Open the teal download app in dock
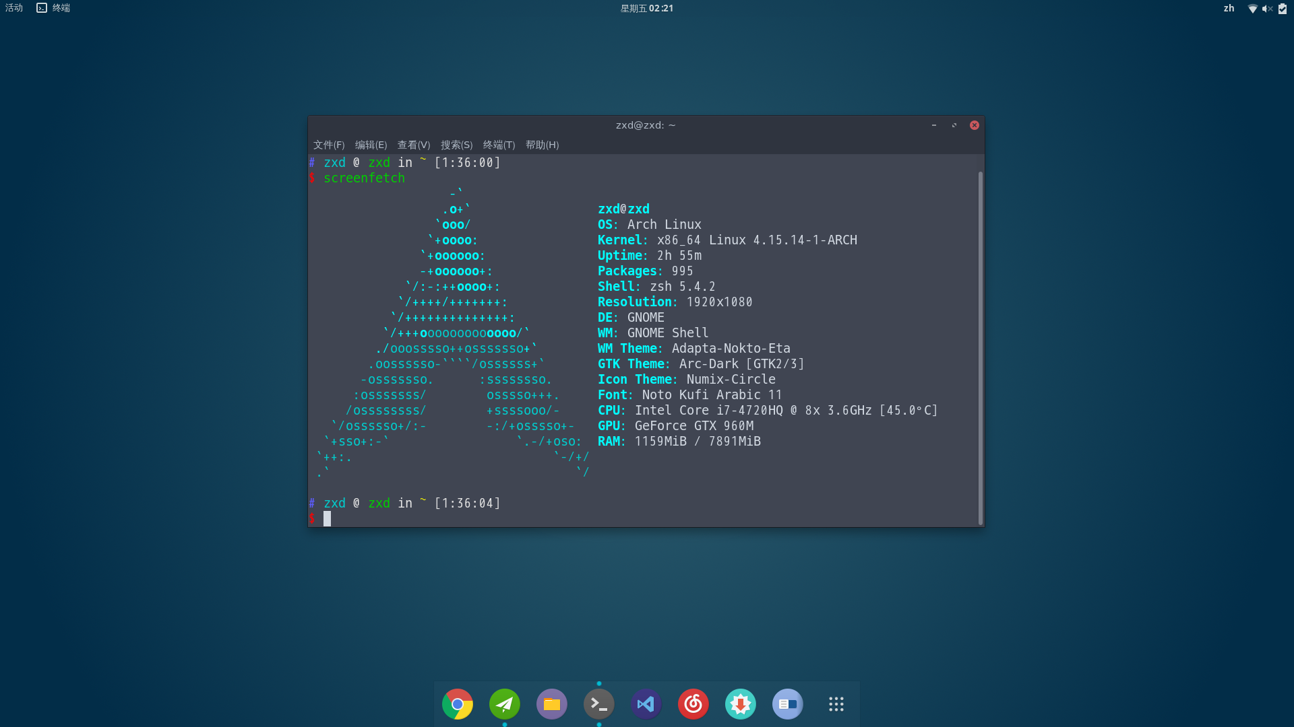The height and width of the screenshot is (727, 1294). coord(741,704)
